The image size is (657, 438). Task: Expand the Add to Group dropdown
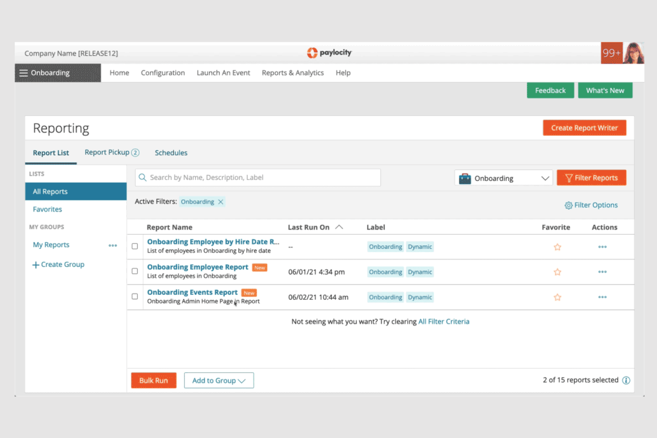pos(219,380)
